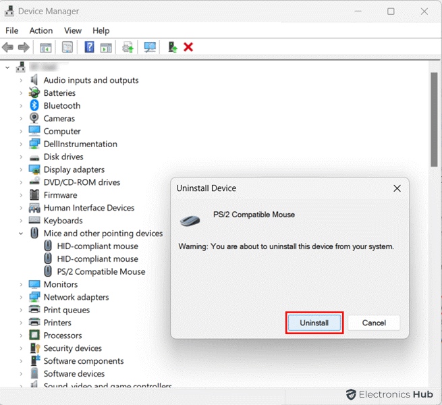Click the blue Help question-mark icon
The image size is (442, 405).
(x=89, y=47)
